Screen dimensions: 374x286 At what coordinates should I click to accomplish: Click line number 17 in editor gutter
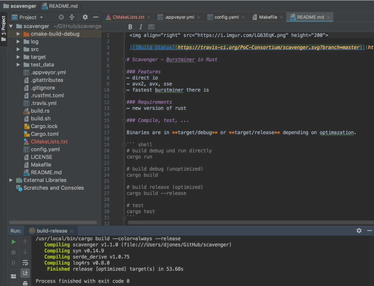coord(107,132)
